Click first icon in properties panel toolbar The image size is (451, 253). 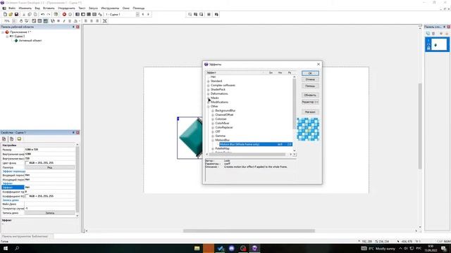[x=4, y=139]
